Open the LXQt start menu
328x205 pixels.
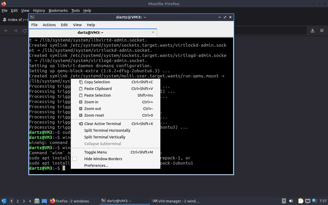(4, 201)
